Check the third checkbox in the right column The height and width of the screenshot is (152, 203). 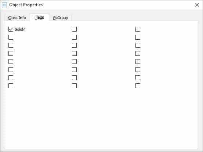click(138, 45)
